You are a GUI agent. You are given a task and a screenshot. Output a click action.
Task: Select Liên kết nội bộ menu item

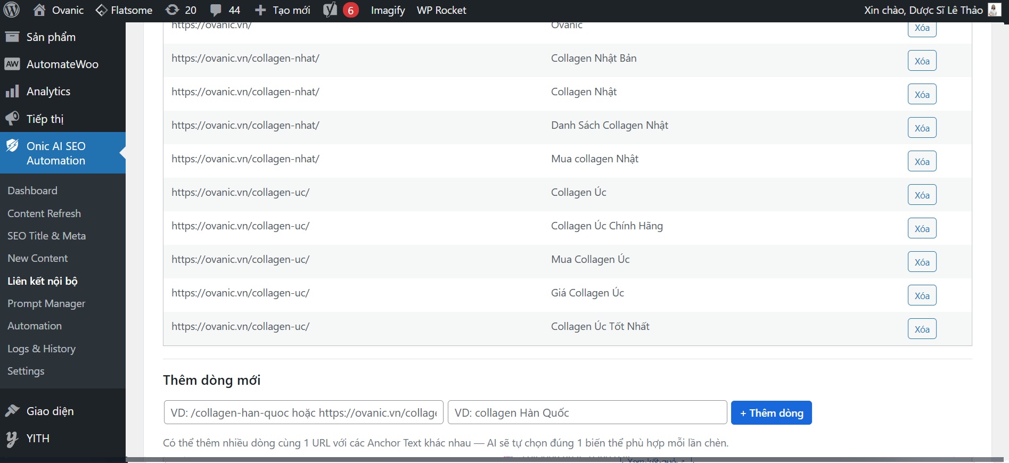pos(43,281)
